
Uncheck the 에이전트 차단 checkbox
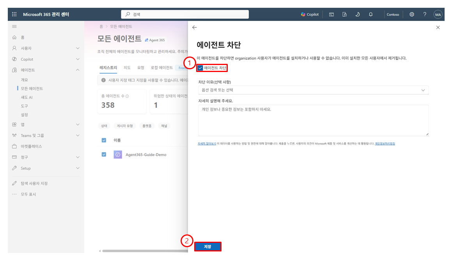tap(200, 68)
